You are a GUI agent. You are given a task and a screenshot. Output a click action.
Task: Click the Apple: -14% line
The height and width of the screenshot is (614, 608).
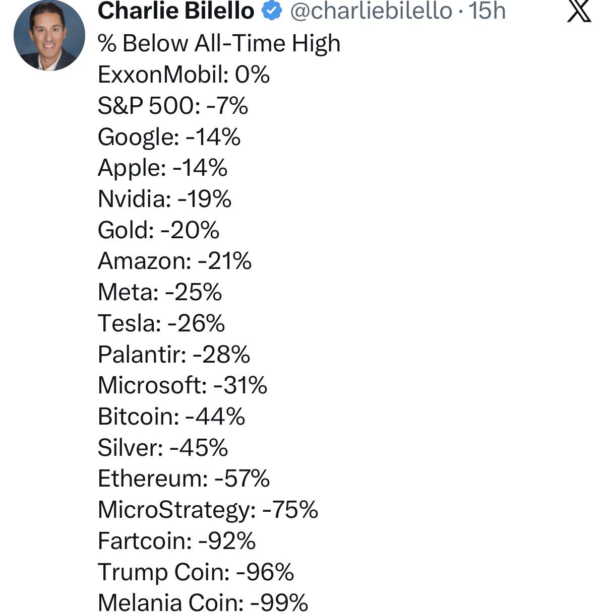click(x=162, y=168)
